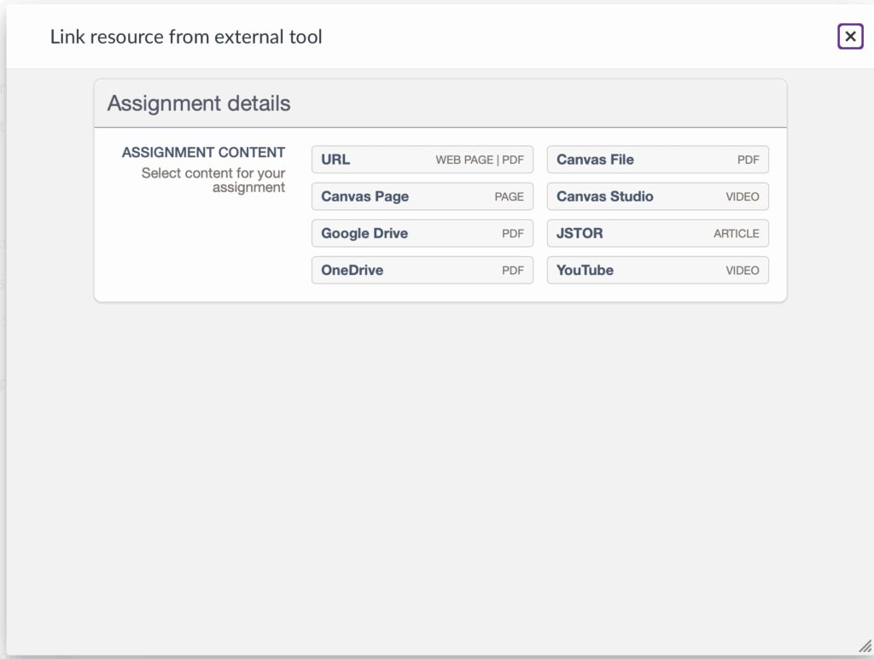Image resolution: width=874 pixels, height=659 pixels.
Task: Click the ARTICLE tag on JSTOR
Action: 736,233
